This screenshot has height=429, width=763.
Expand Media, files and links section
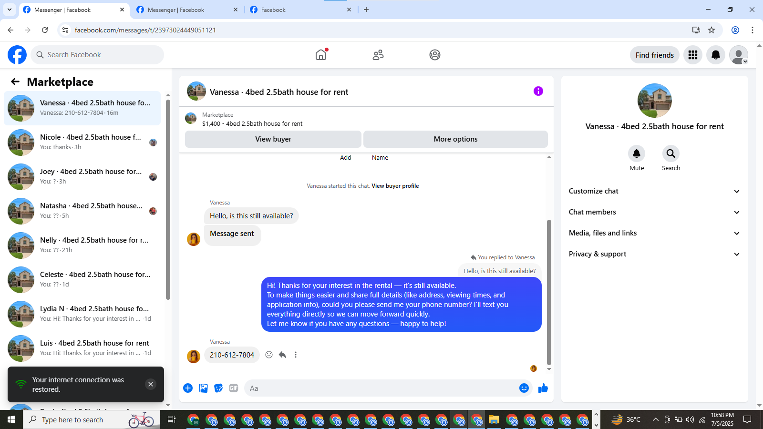tap(654, 233)
